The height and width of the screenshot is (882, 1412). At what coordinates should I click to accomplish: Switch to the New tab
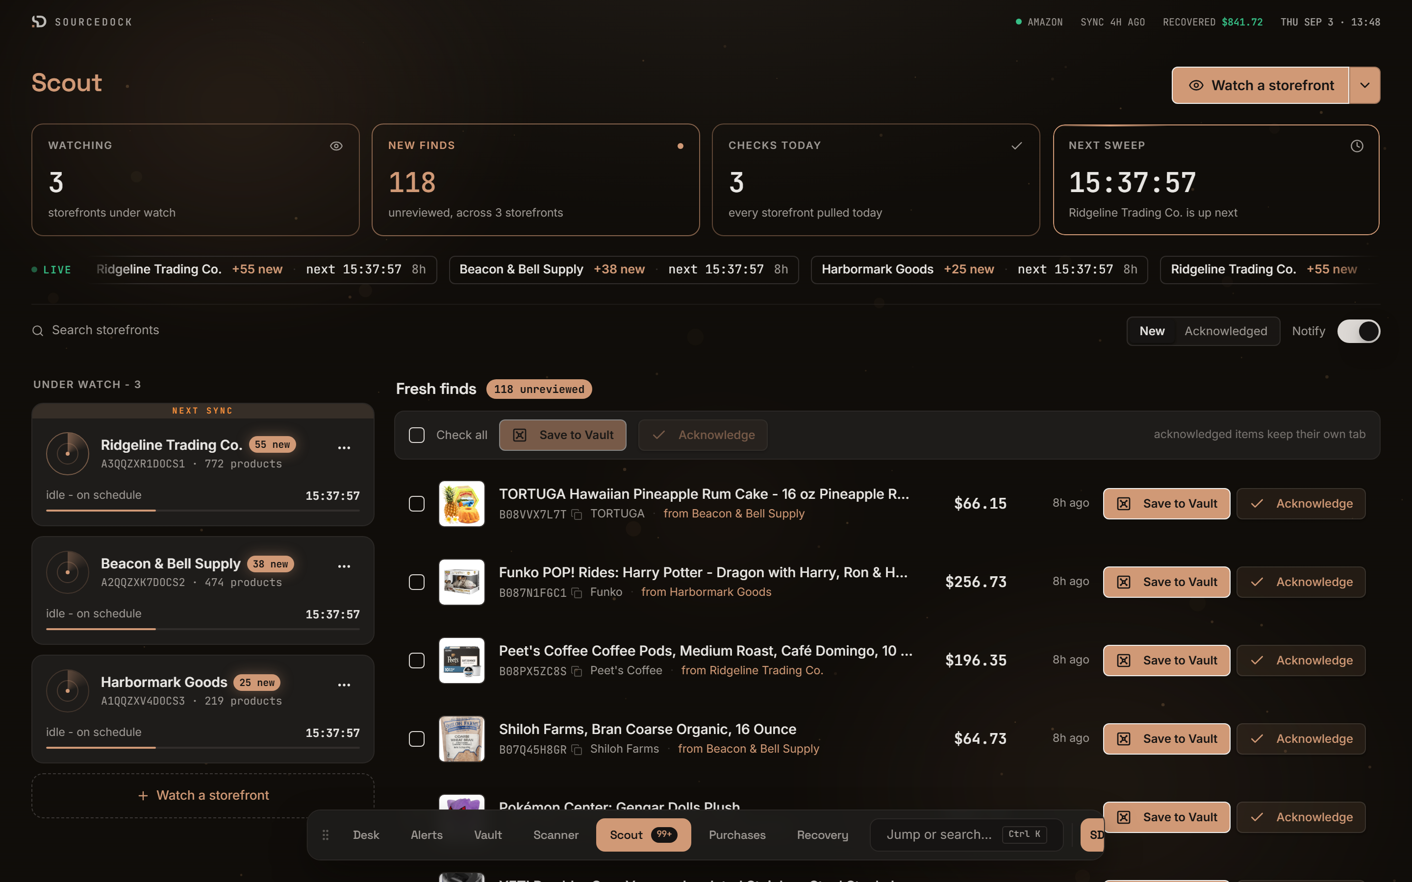tap(1152, 331)
